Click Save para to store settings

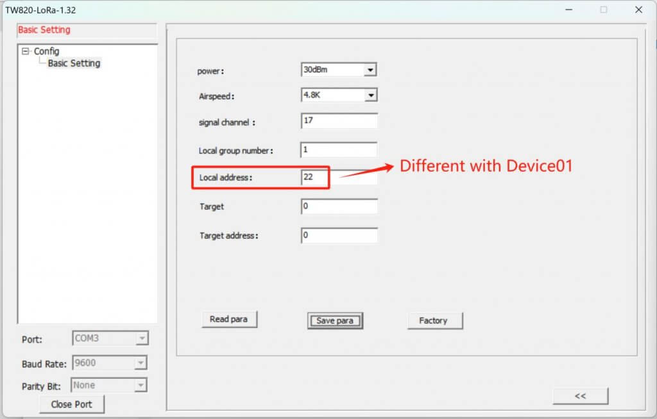click(335, 320)
